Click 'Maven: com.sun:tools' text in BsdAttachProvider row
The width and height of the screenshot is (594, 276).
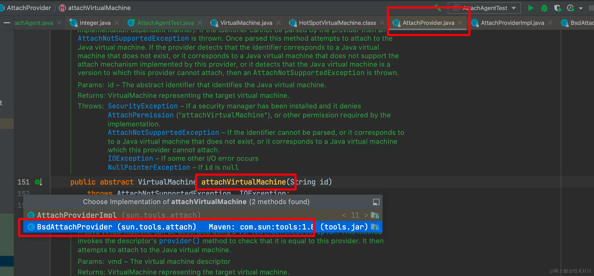(261, 227)
